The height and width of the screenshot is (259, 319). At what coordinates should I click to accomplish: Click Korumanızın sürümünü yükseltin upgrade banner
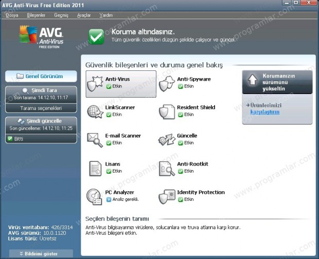point(277,82)
